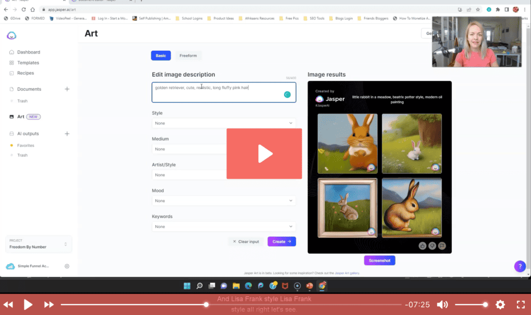Screen dimensions: 531x315
Task: Open Trash under AI outputs
Action: [22, 155]
